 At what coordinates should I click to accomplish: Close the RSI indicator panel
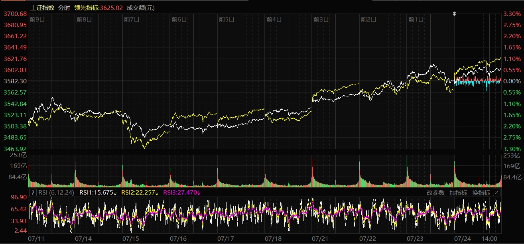pyautogui.click(x=496, y=193)
